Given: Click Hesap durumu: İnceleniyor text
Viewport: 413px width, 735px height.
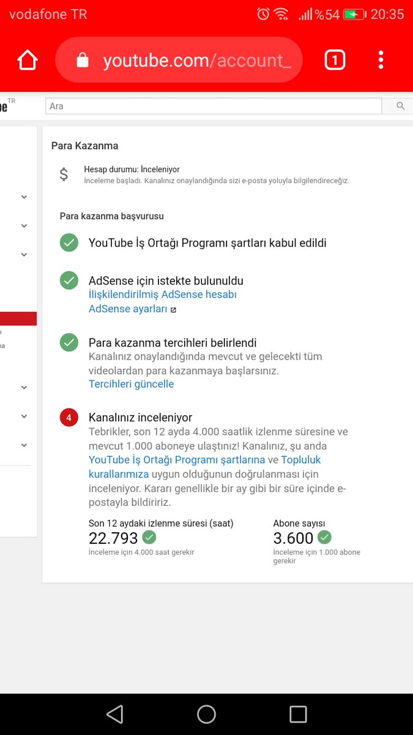Looking at the screenshot, I should (132, 169).
